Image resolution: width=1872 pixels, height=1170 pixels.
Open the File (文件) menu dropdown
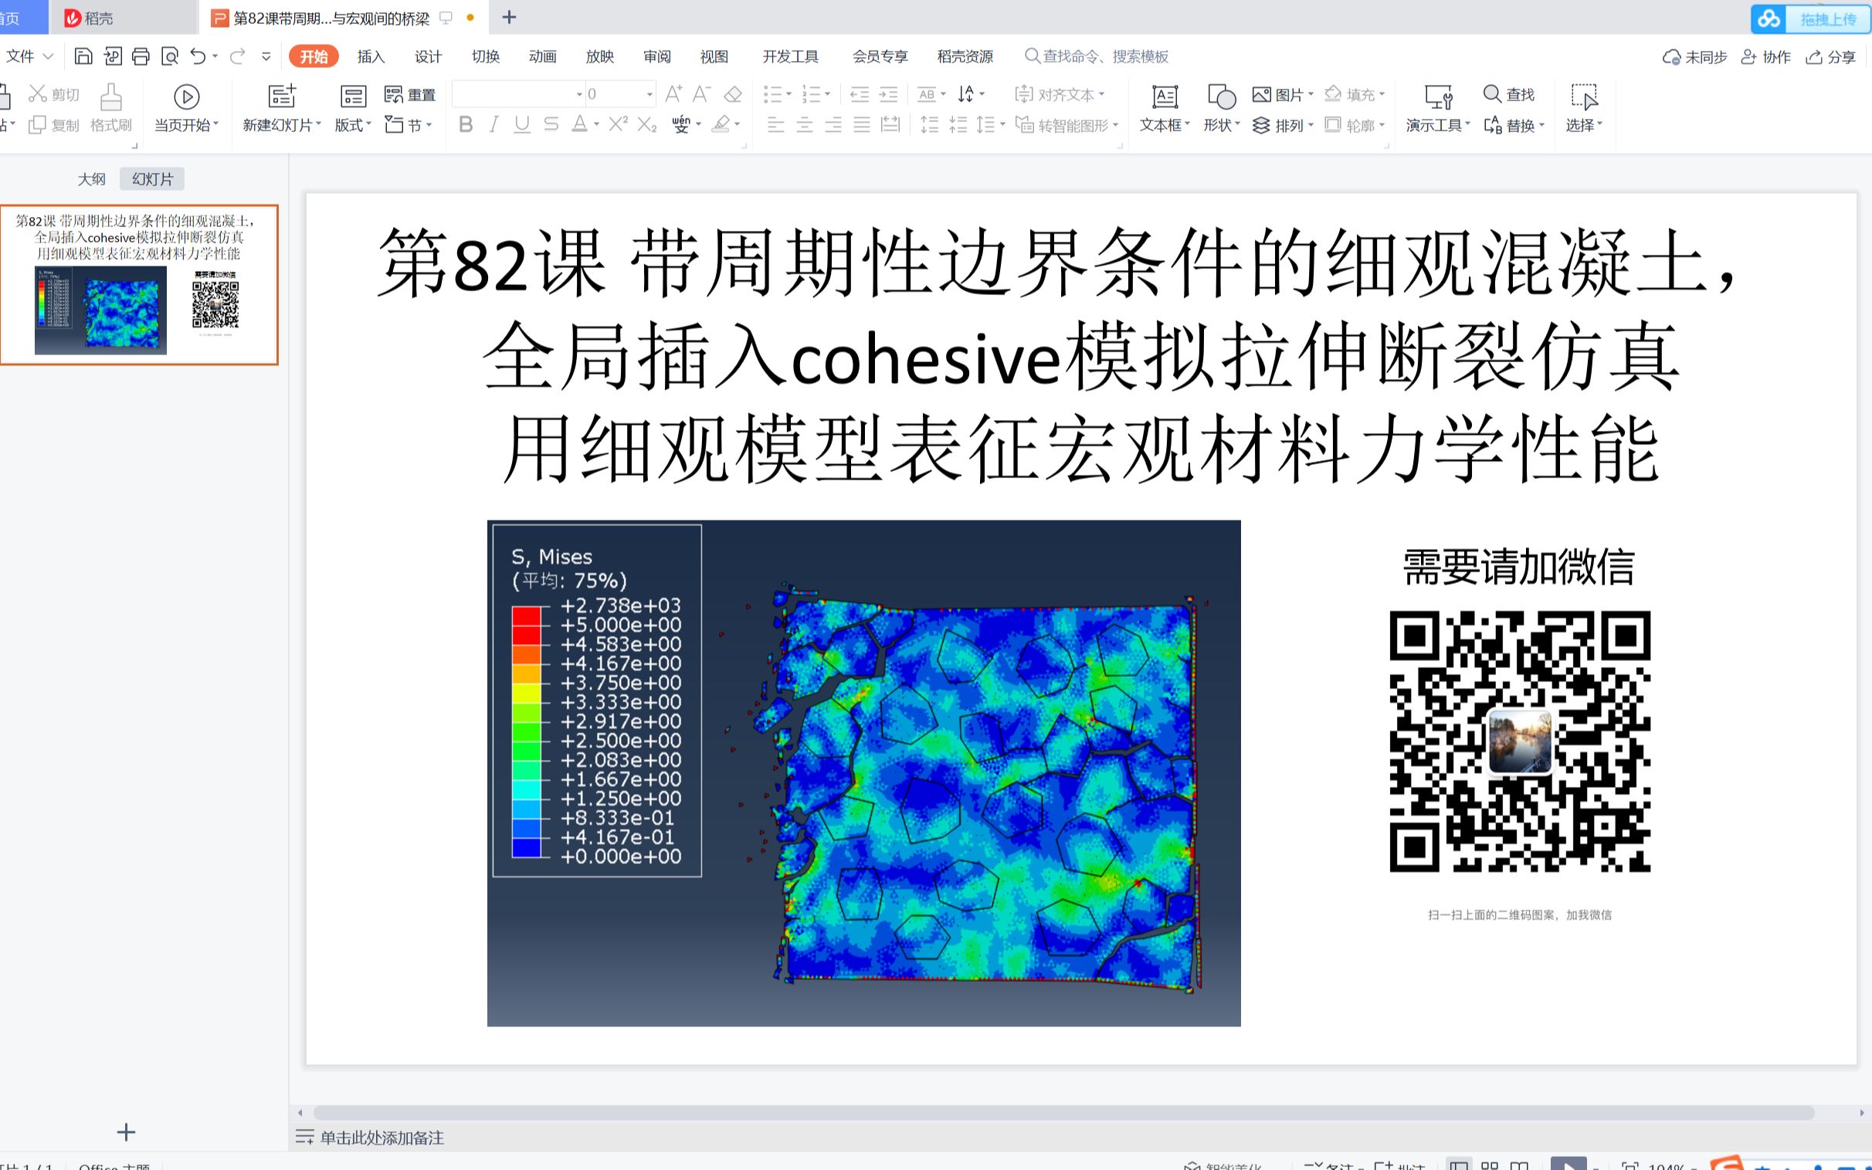pyautogui.click(x=29, y=56)
